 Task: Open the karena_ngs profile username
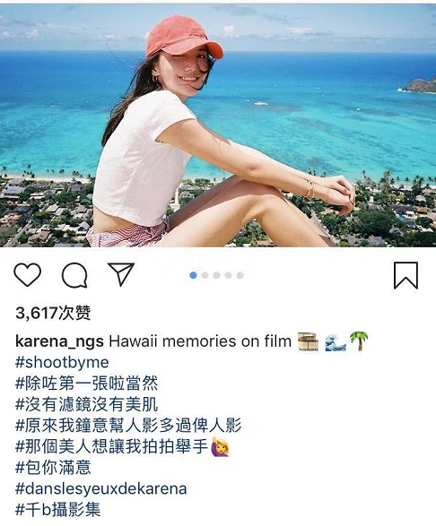coord(59,341)
